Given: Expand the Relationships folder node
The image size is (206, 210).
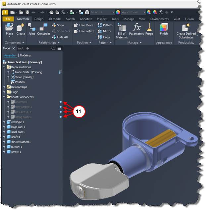Looking at the screenshot, I should pos(4,87).
